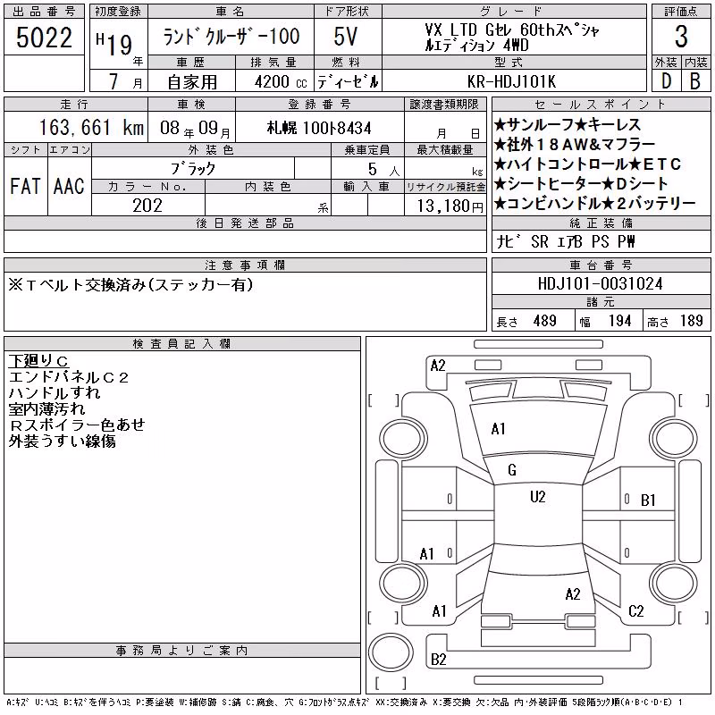Click the recycle deposit 13,180円
The height and width of the screenshot is (715, 715).
450,206
